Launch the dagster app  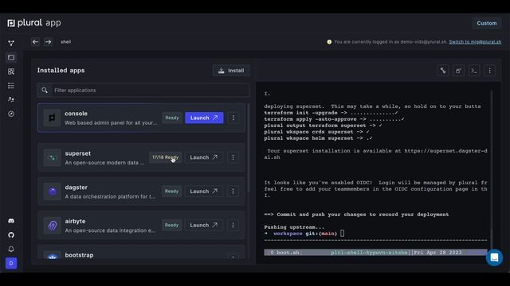tap(204, 191)
